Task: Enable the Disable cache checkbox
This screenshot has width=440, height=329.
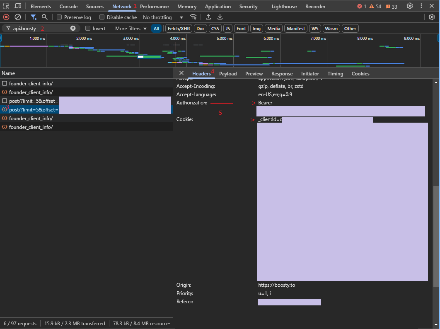Action: click(102, 17)
